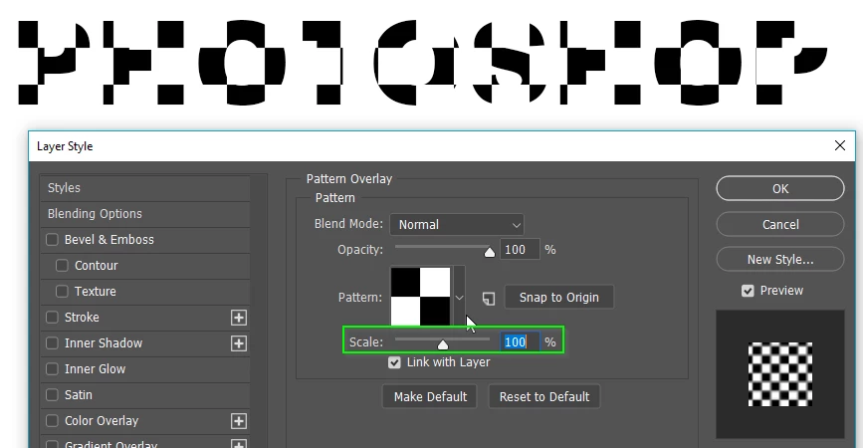This screenshot has height=448, width=863.
Task: Select the Satin effect label
Action: pos(79,394)
